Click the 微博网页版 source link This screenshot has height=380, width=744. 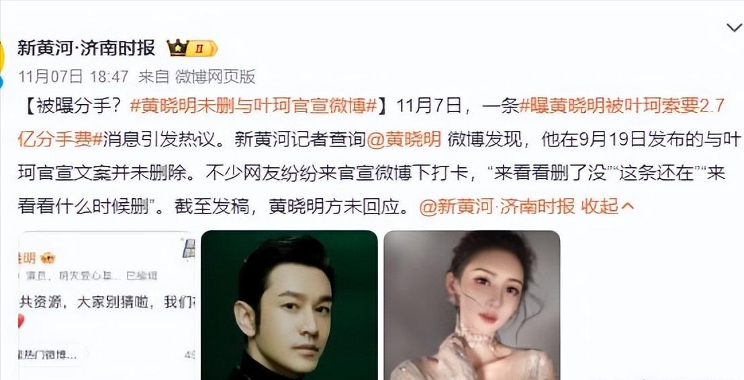click(x=215, y=77)
